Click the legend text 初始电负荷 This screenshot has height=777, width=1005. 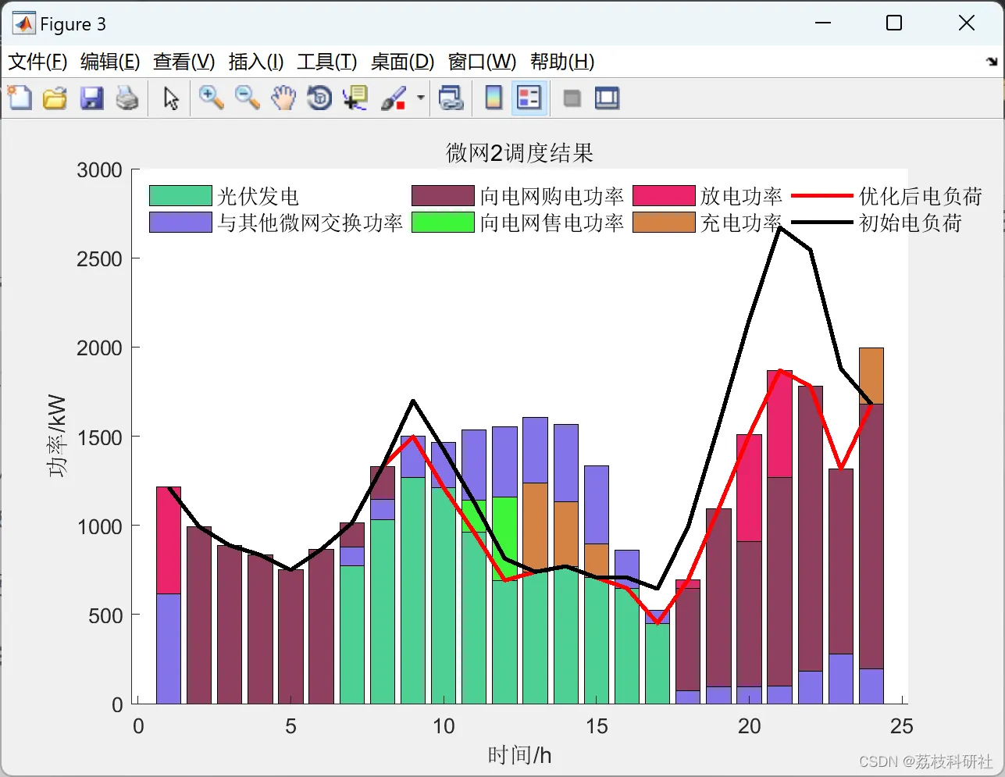click(911, 223)
